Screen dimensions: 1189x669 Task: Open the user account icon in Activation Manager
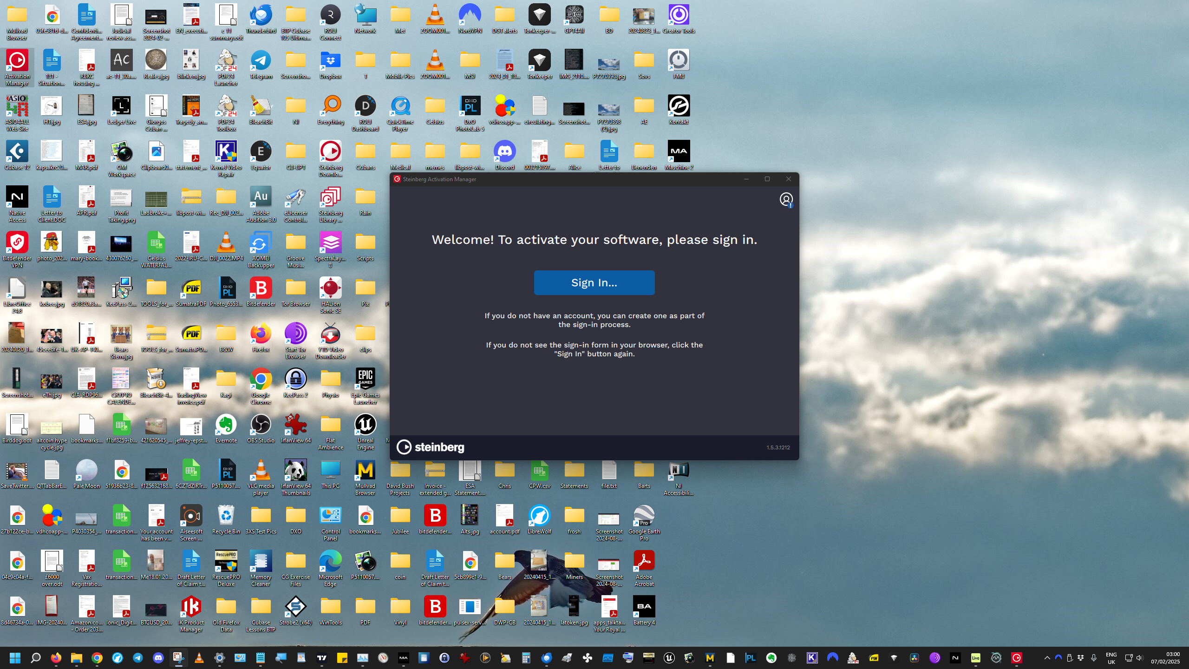pyautogui.click(x=786, y=200)
